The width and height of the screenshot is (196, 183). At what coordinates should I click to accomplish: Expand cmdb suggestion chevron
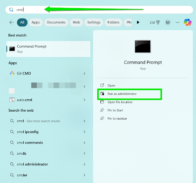pos(84,154)
